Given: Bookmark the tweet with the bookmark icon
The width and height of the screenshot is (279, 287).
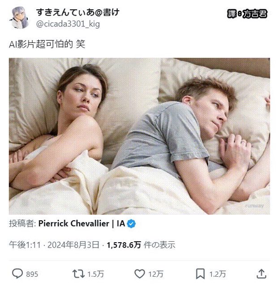Looking at the screenshot, I should tap(200, 274).
